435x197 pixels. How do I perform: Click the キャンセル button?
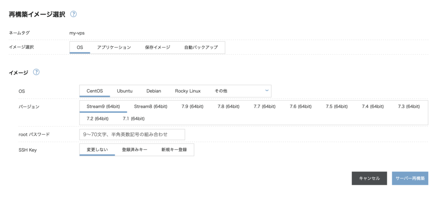click(369, 178)
